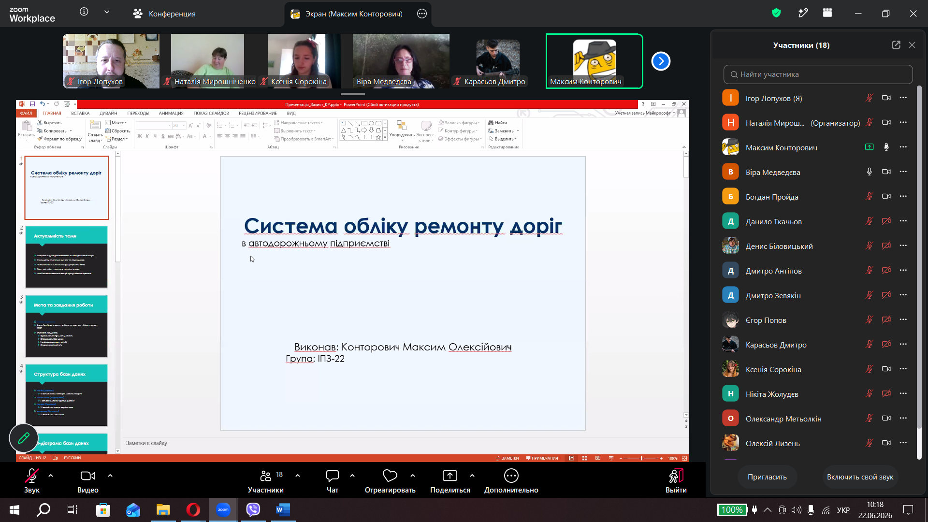
Task: Show next video thumbnails arrow
Action: [x=661, y=61]
